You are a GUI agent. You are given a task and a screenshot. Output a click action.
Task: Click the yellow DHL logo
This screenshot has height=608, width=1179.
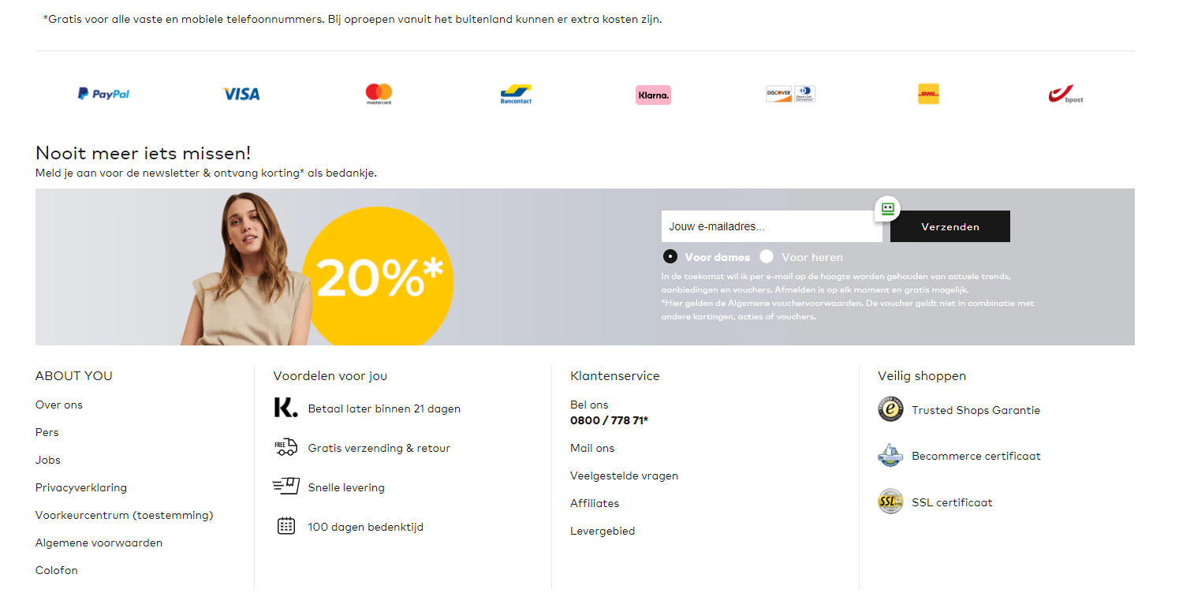point(928,94)
